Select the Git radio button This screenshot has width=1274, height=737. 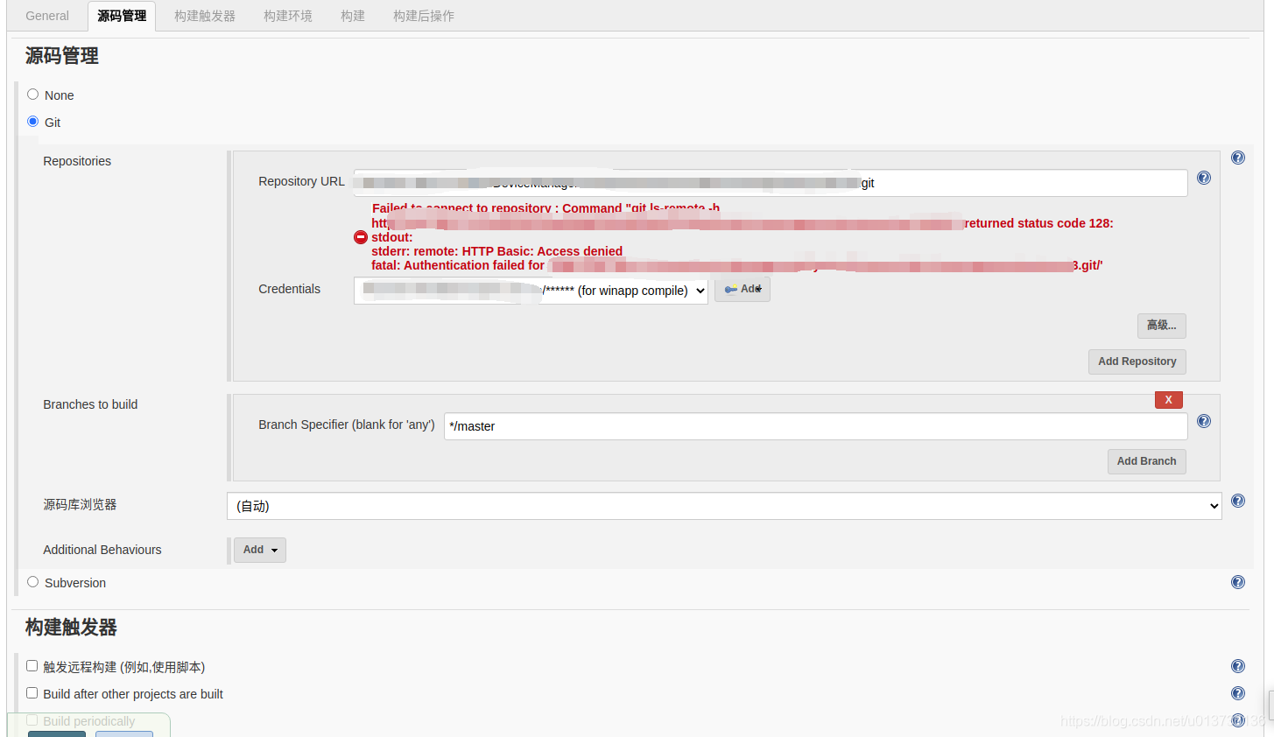tap(32, 122)
